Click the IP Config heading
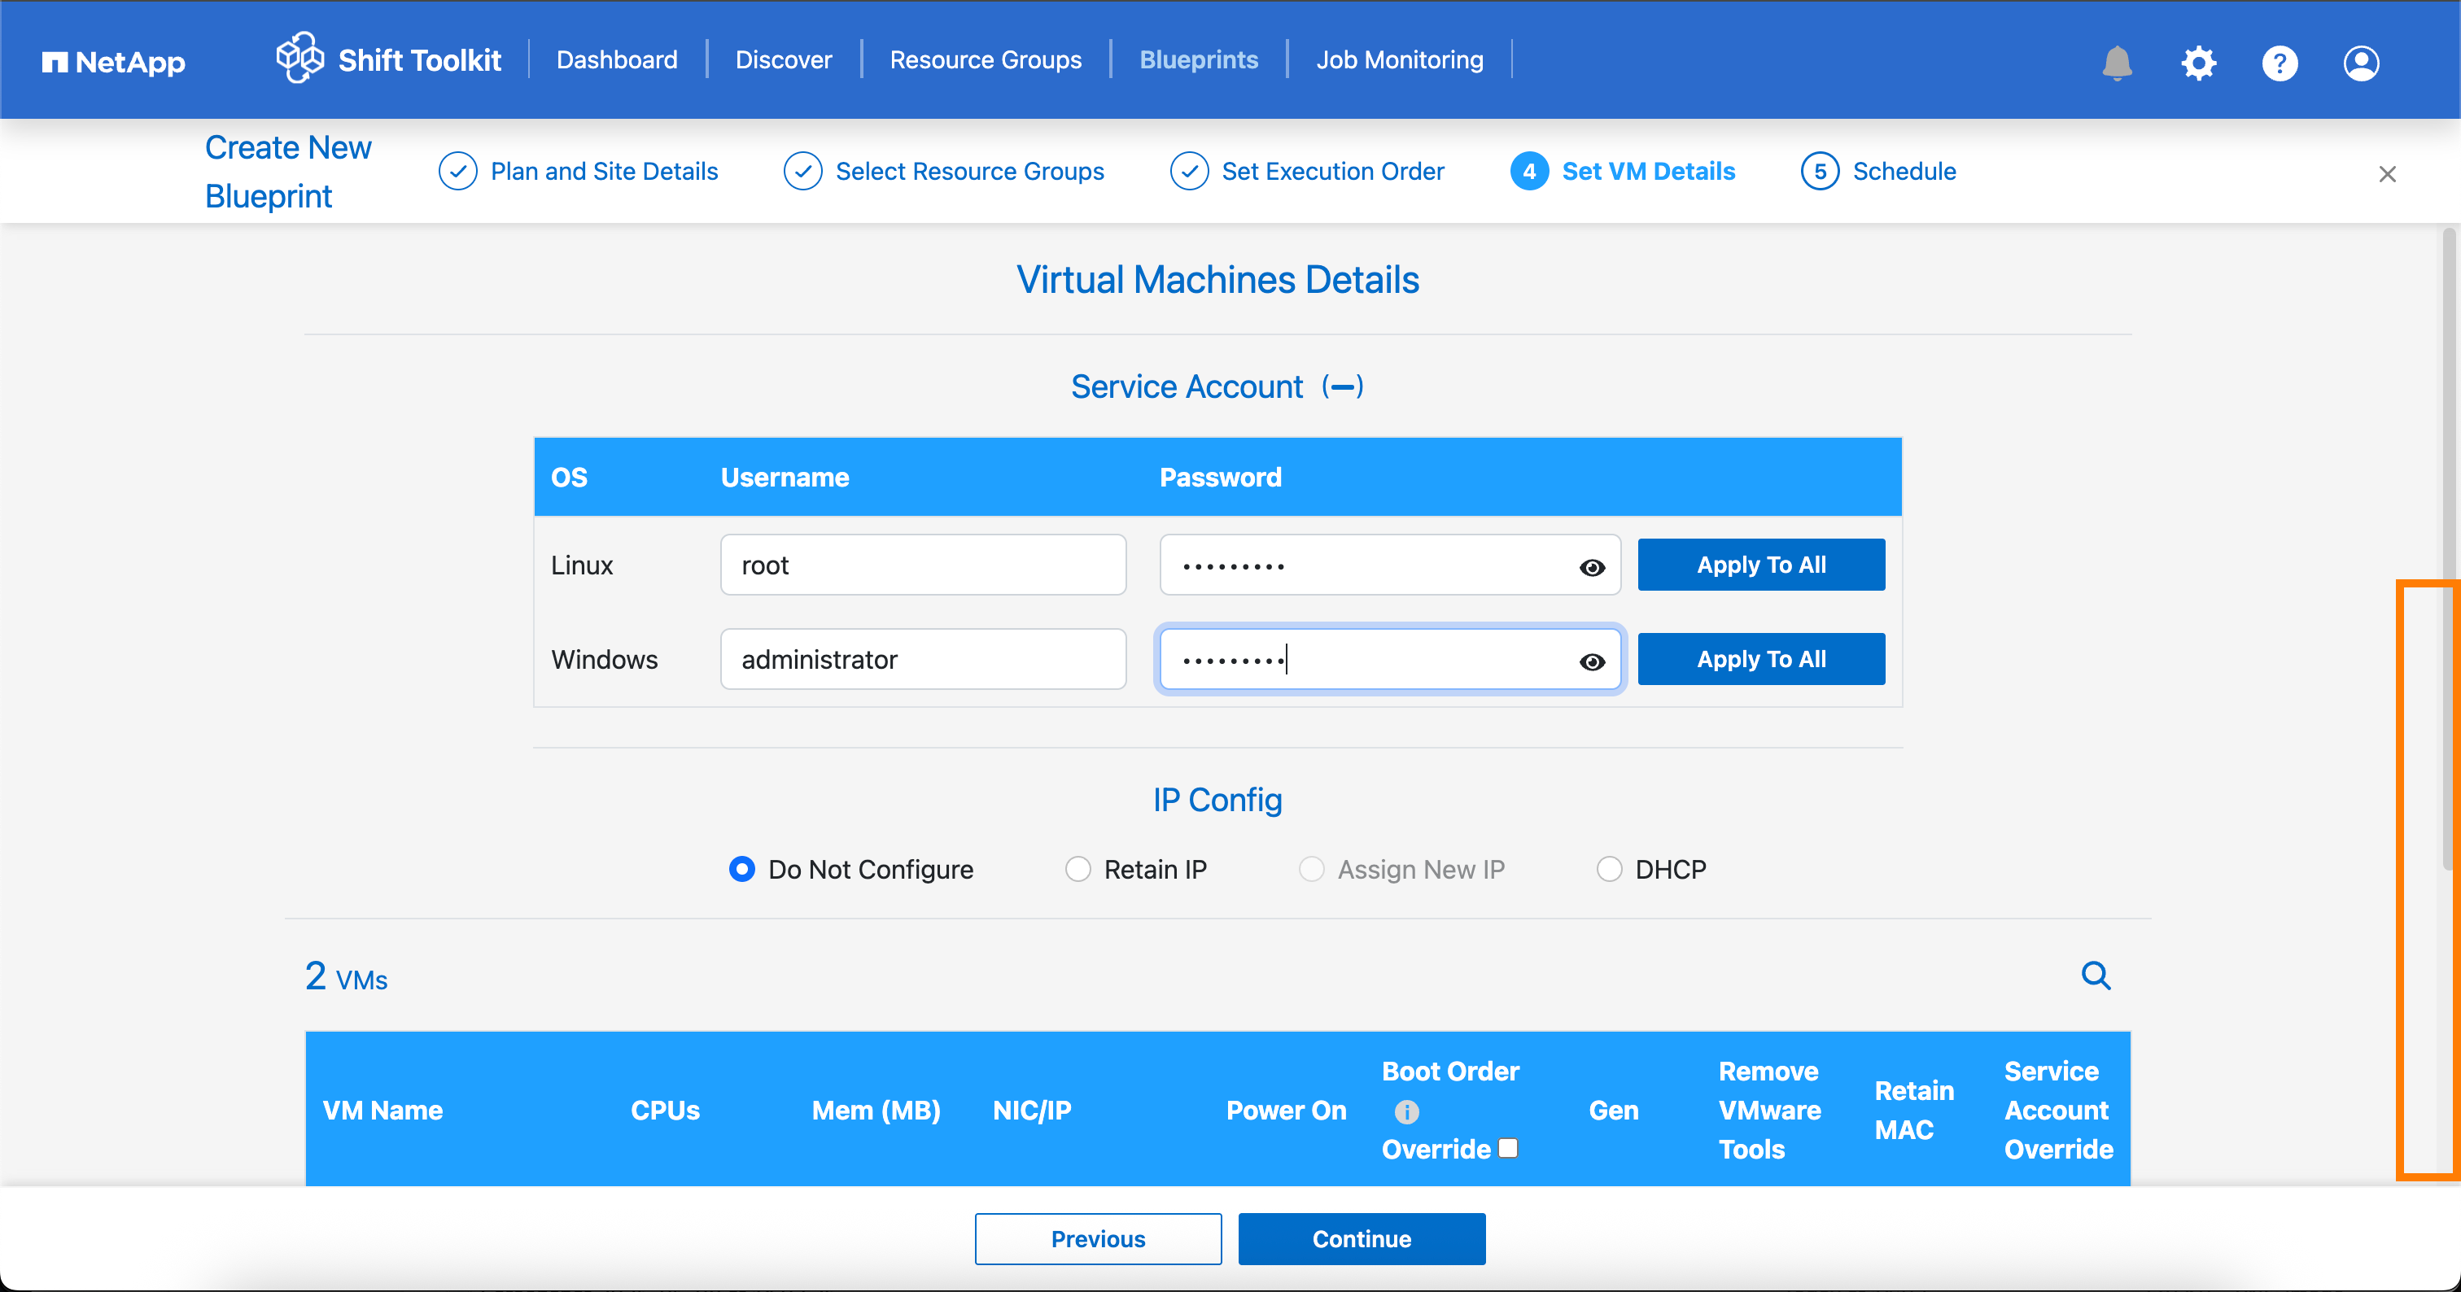The image size is (2461, 1292). point(1217,799)
